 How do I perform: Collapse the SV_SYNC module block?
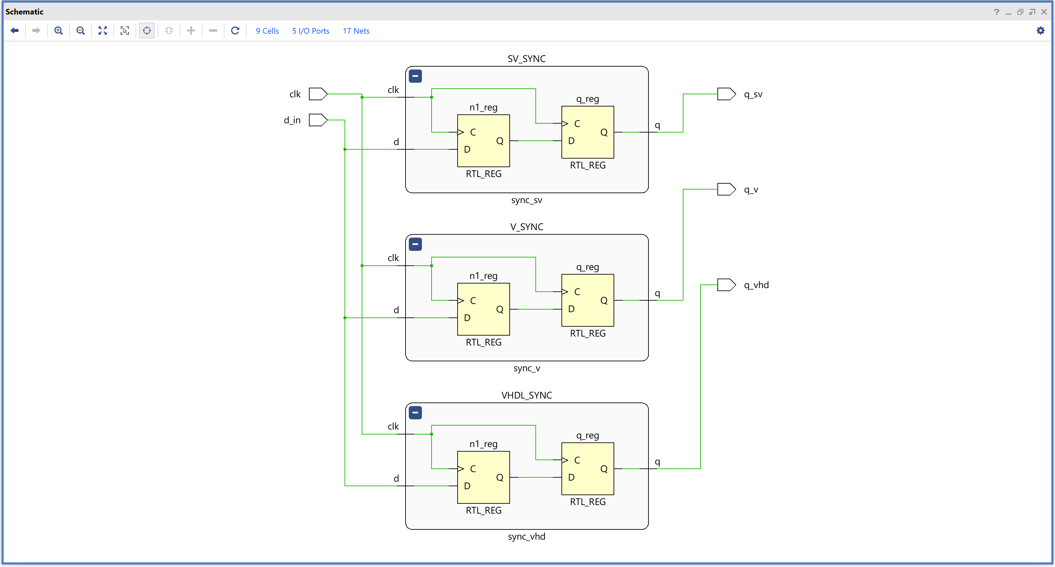pyautogui.click(x=415, y=76)
